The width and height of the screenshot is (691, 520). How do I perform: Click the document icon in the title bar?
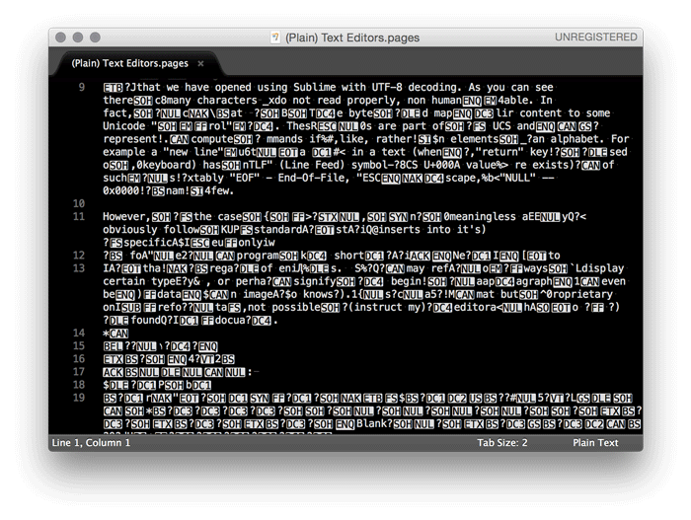click(x=275, y=37)
